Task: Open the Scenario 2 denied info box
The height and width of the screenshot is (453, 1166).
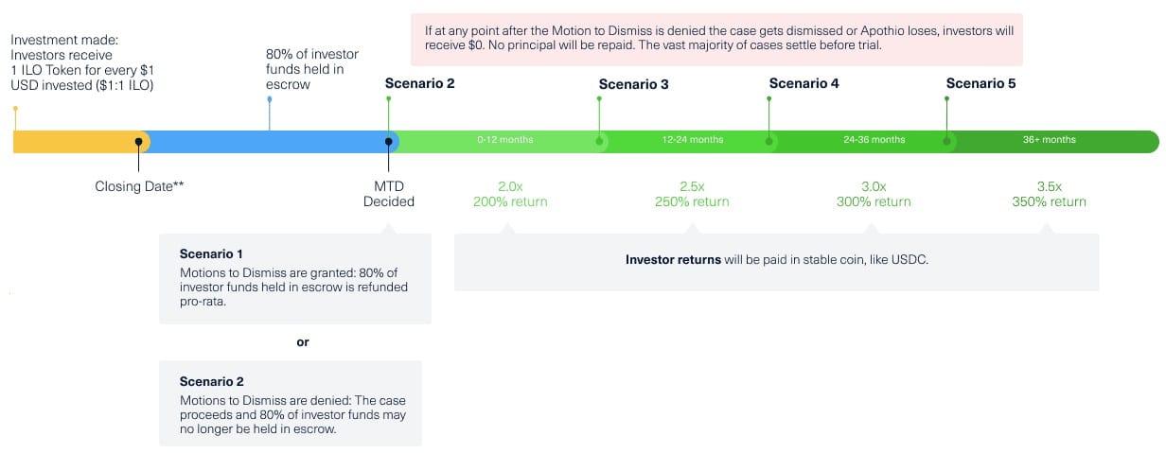Action: pyautogui.click(x=291, y=403)
